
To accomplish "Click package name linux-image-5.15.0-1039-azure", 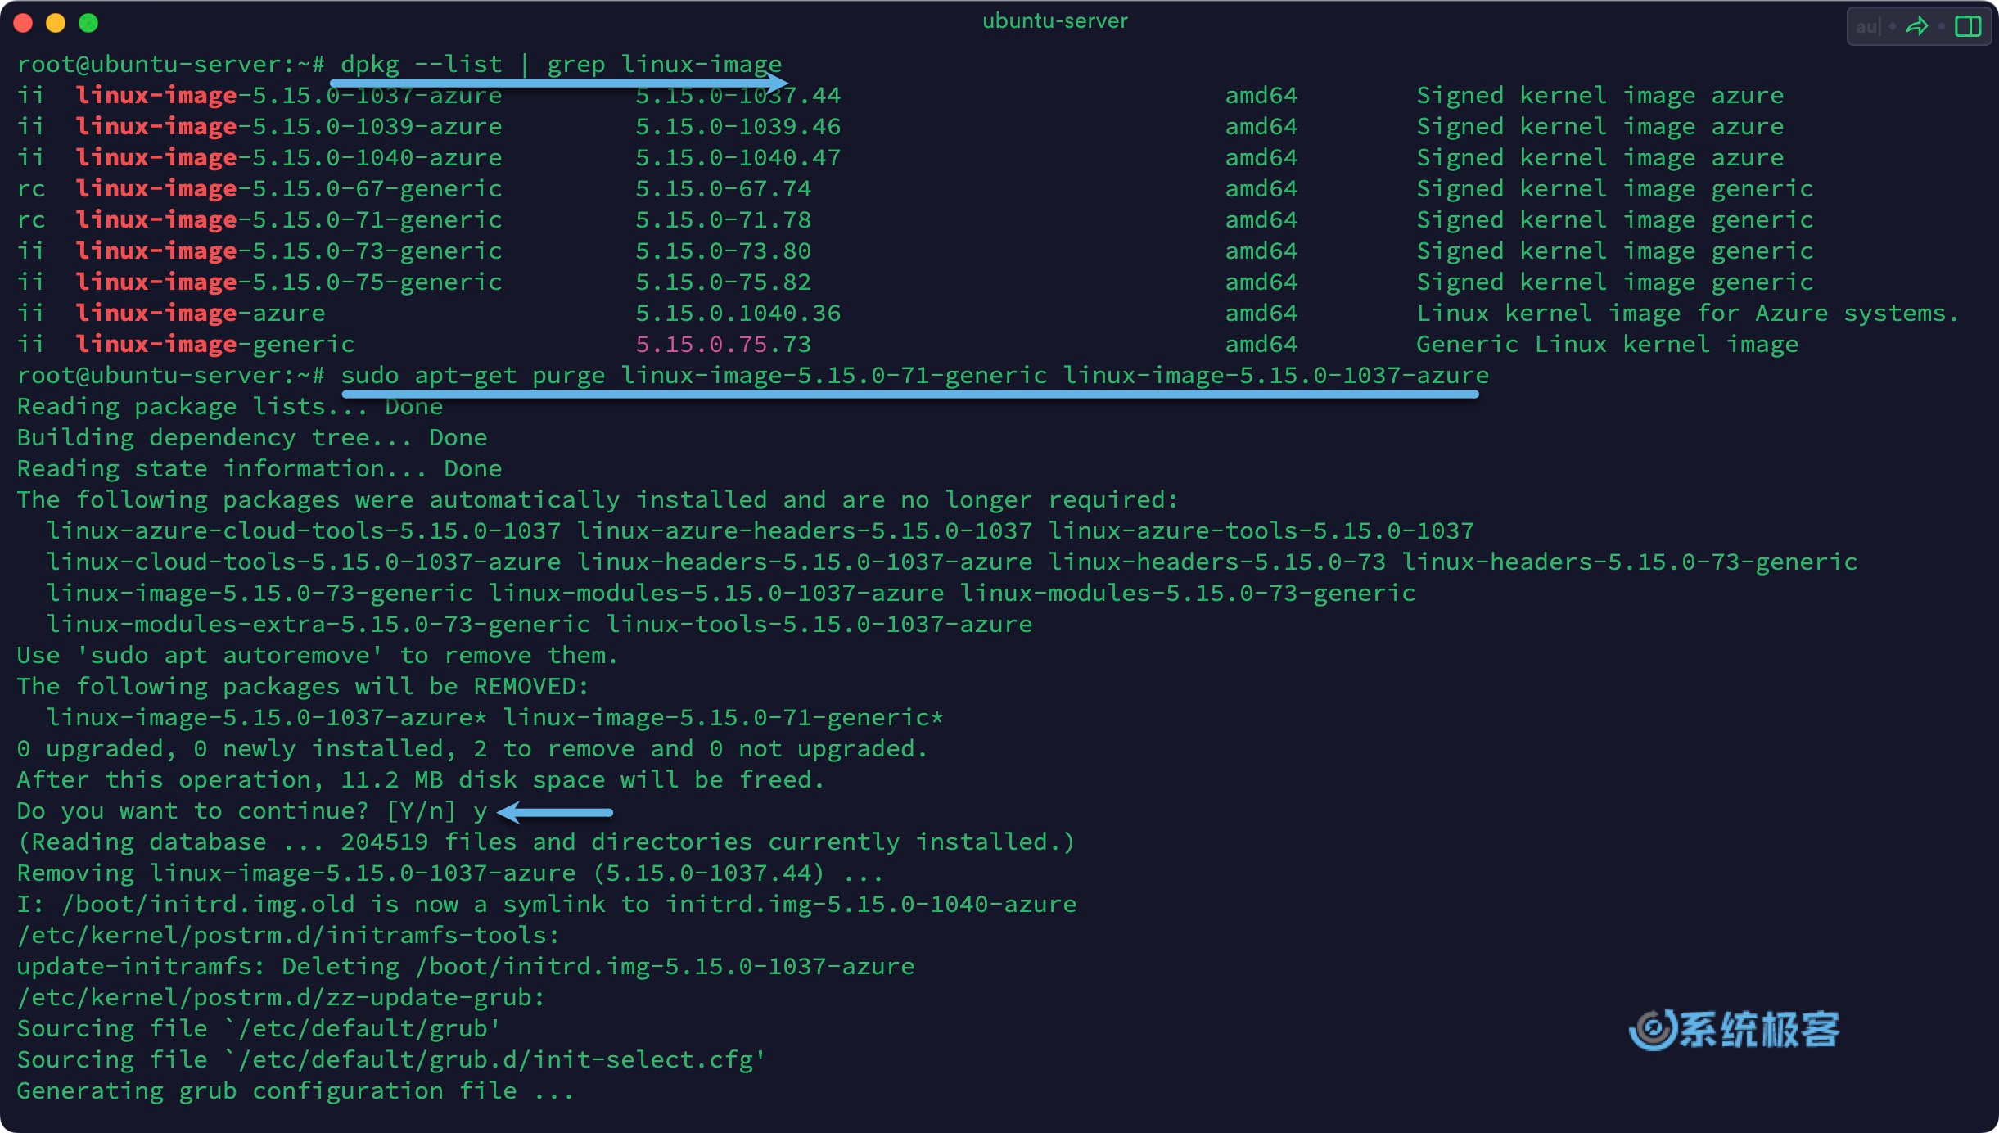I will point(289,127).
